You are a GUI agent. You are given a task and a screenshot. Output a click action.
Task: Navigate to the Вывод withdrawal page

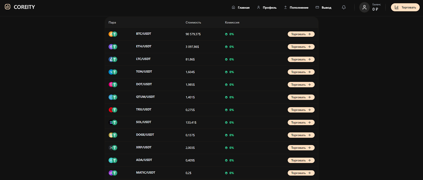(324, 8)
